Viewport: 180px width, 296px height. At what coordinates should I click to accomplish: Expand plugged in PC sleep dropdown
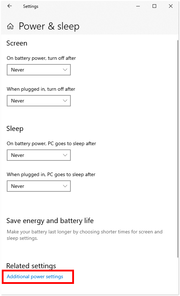tap(39, 186)
